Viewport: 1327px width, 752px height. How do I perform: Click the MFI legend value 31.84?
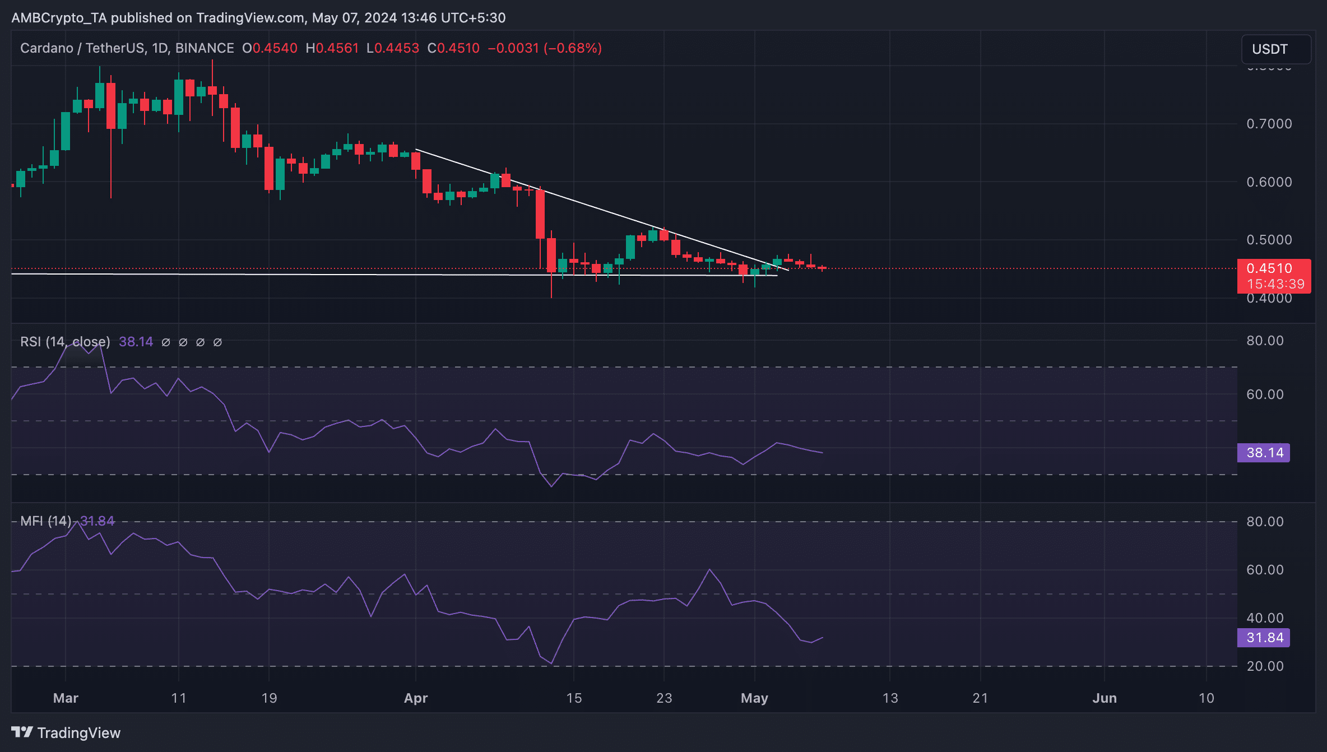click(98, 521)
